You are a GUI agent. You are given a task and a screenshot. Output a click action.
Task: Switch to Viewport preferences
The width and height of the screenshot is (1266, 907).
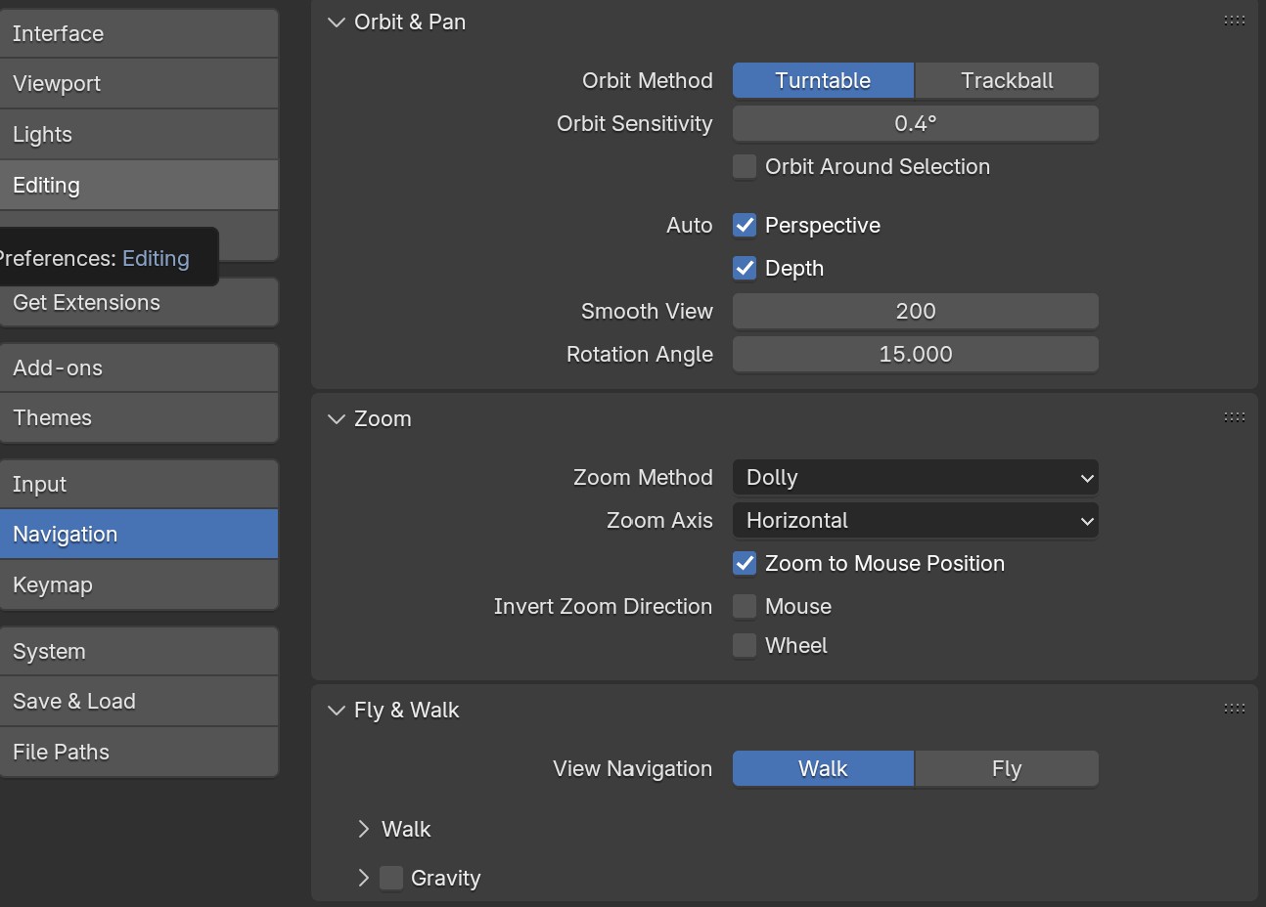139,84
